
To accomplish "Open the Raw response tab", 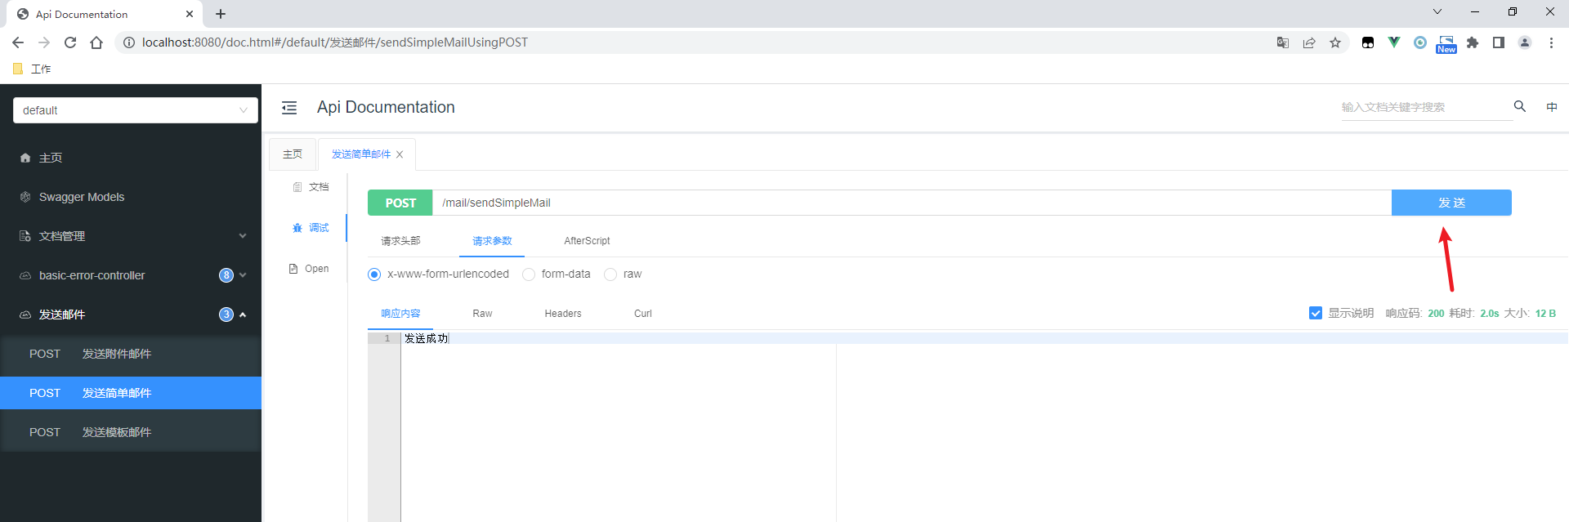I will (482, 314).
